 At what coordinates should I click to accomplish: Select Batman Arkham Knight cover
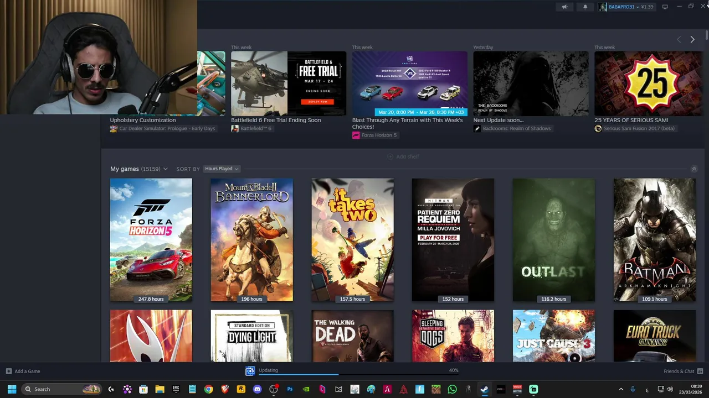[x=654, y=240]
